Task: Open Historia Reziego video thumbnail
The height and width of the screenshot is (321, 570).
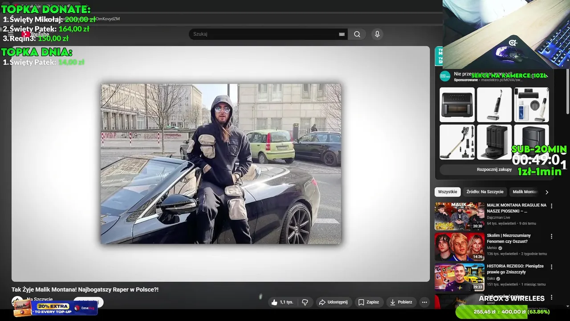Action: pos(460,277)
